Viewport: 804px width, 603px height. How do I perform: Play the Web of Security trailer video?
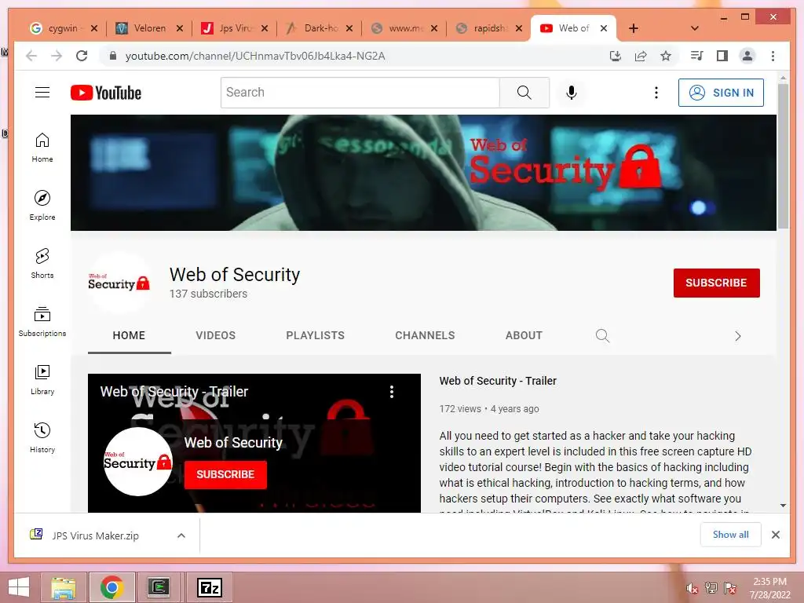[254, 443]
